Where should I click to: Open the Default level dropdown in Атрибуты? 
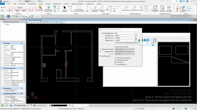point(26,7)
